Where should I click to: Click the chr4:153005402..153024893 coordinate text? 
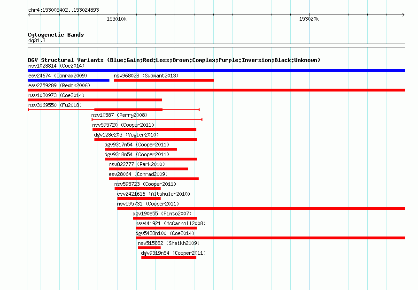pos(63,10)
